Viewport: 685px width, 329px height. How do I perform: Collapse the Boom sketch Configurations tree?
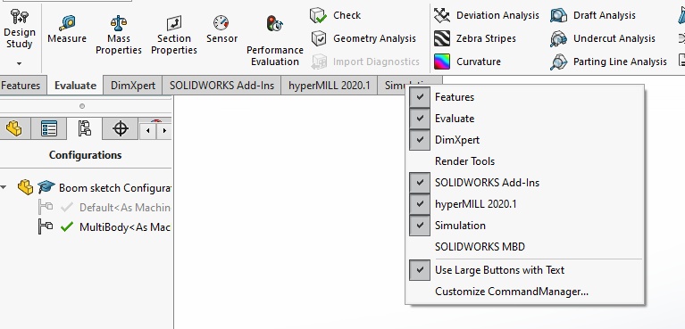click(x=4, y=187)
